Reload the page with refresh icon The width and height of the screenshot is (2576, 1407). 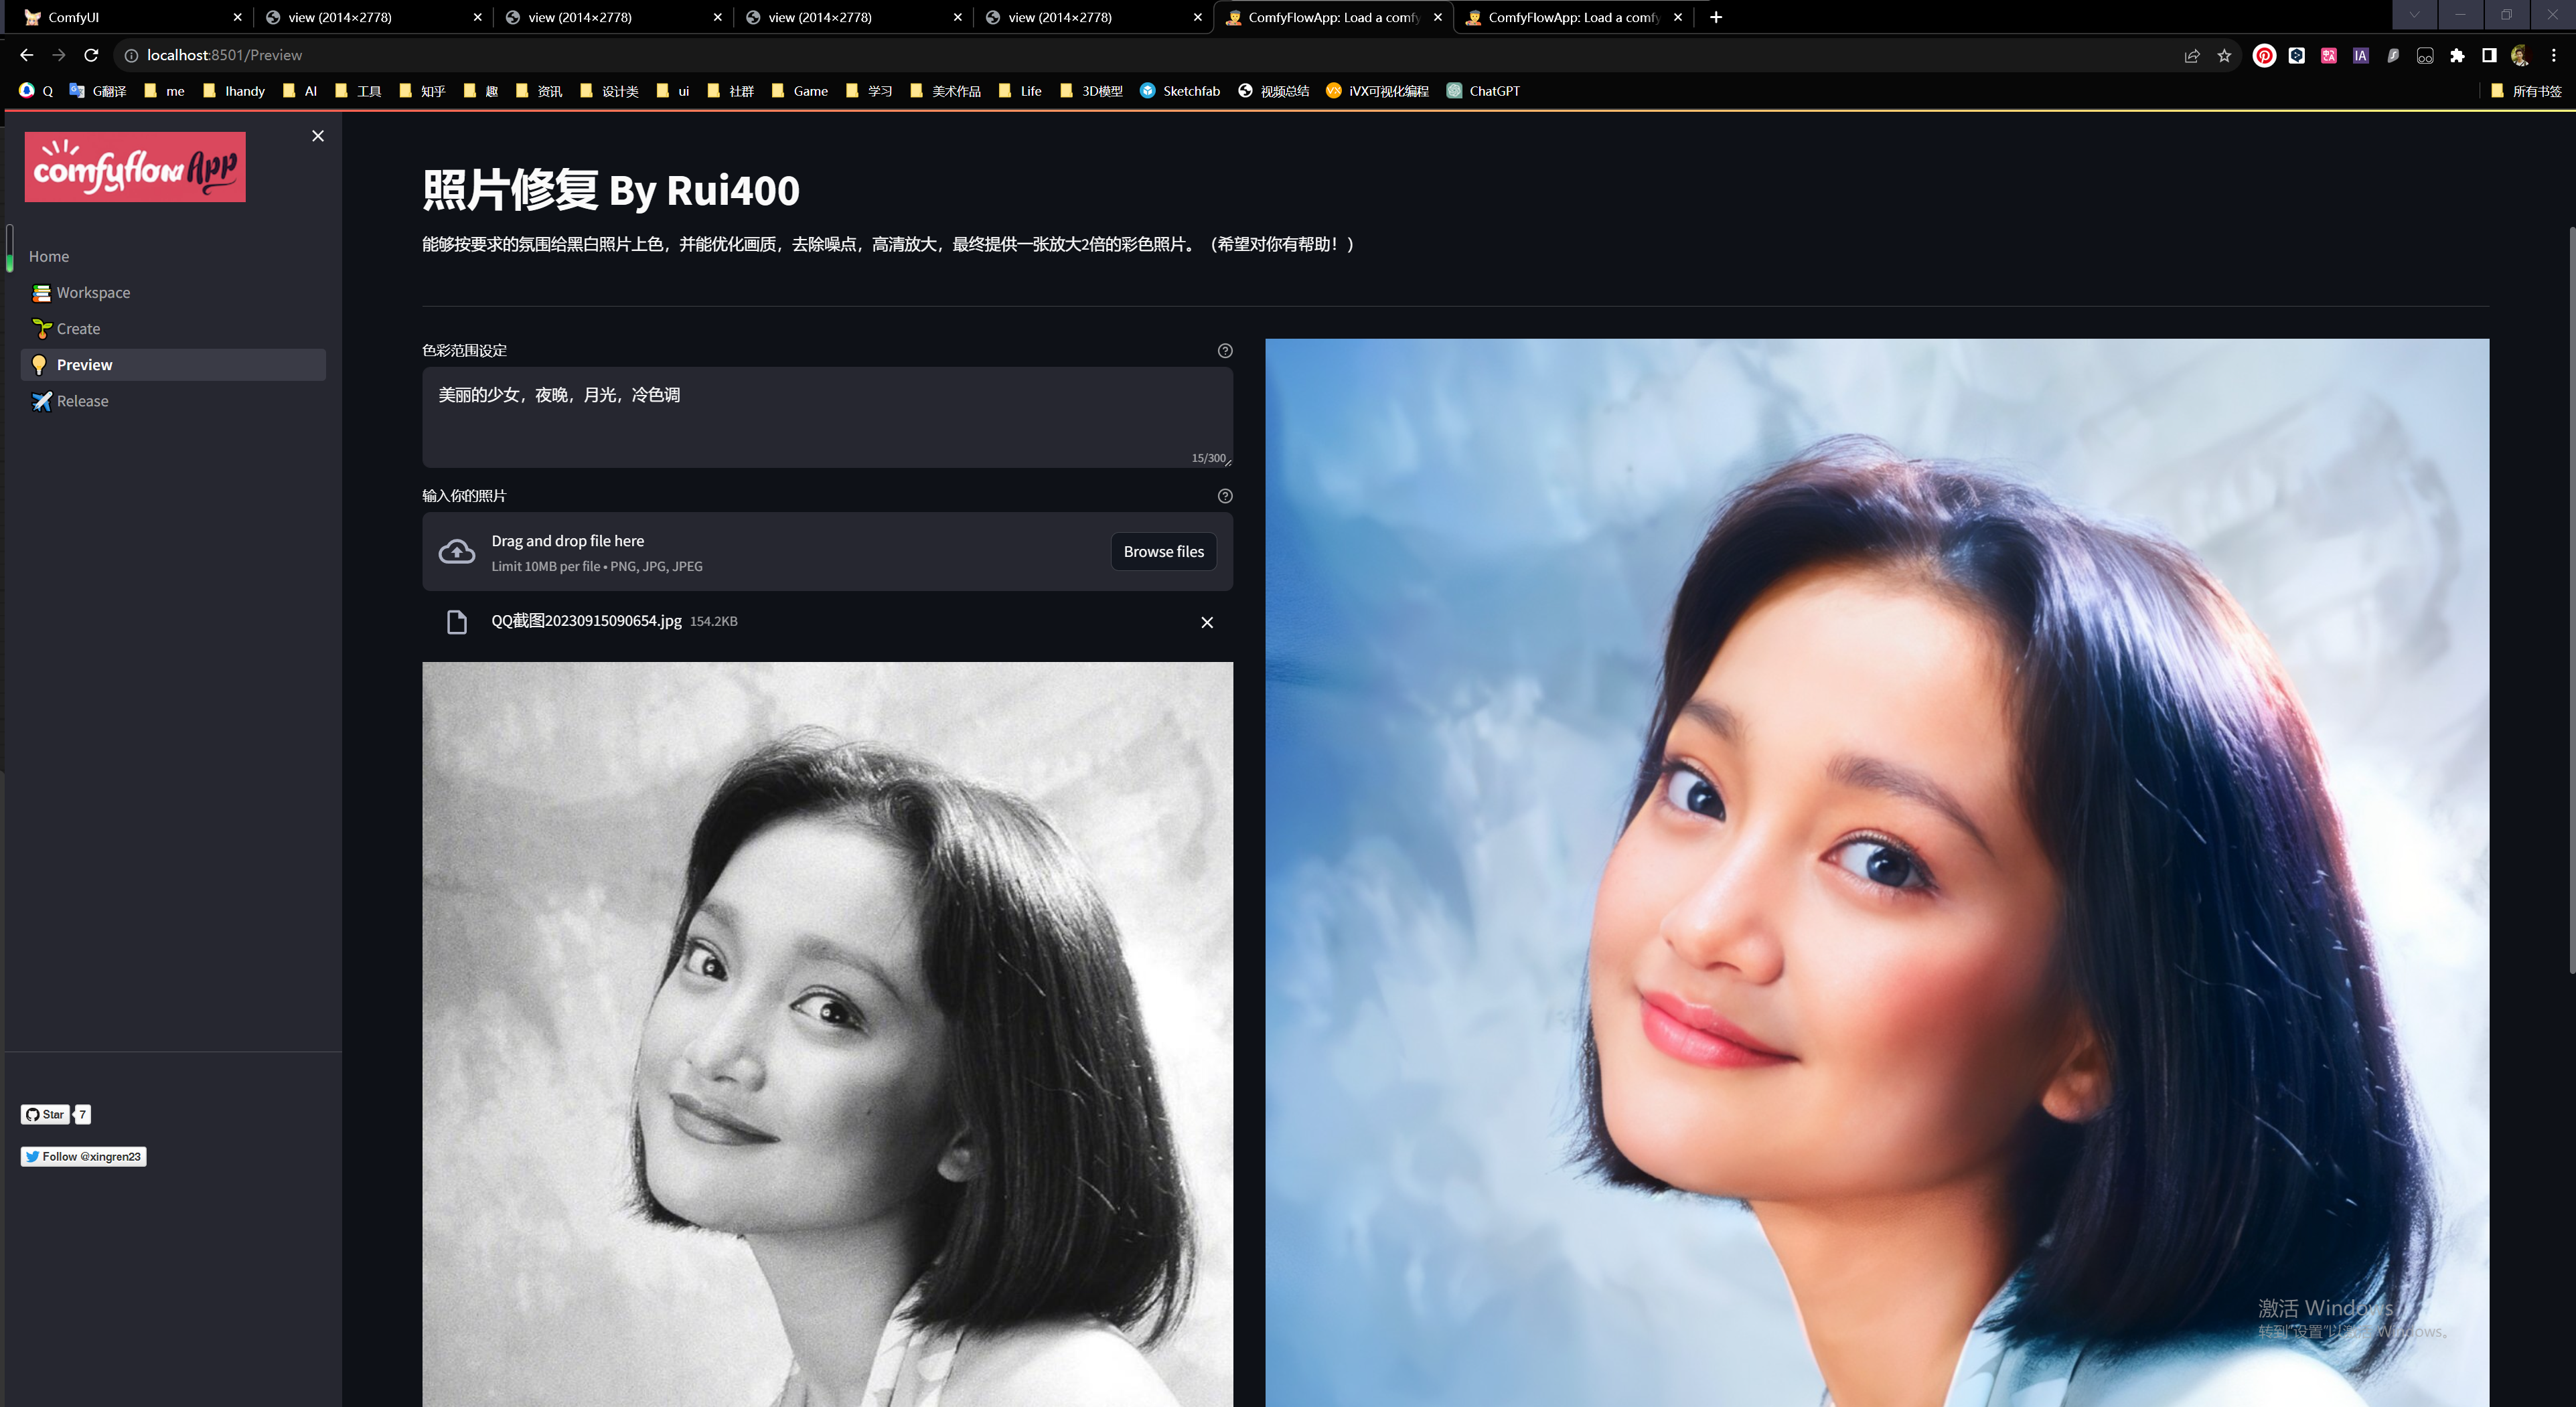(91, 55)
